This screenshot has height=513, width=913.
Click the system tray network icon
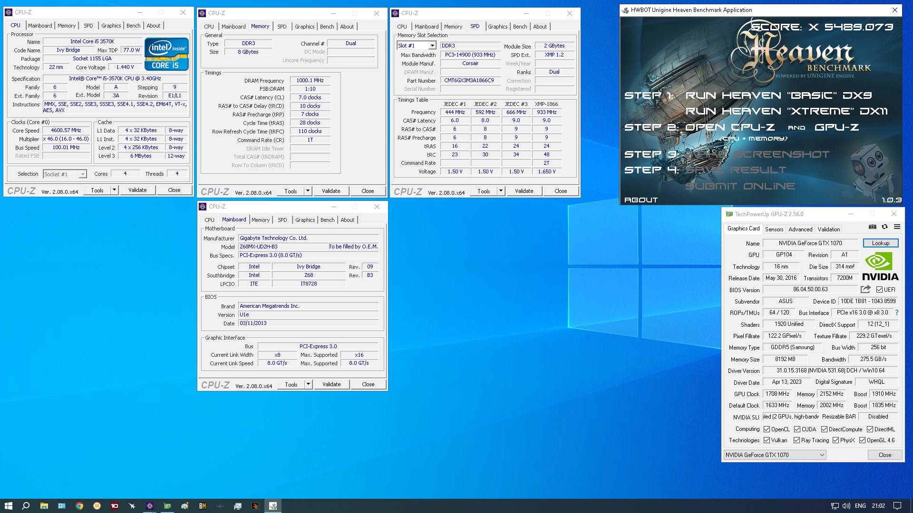pos(835,506)
